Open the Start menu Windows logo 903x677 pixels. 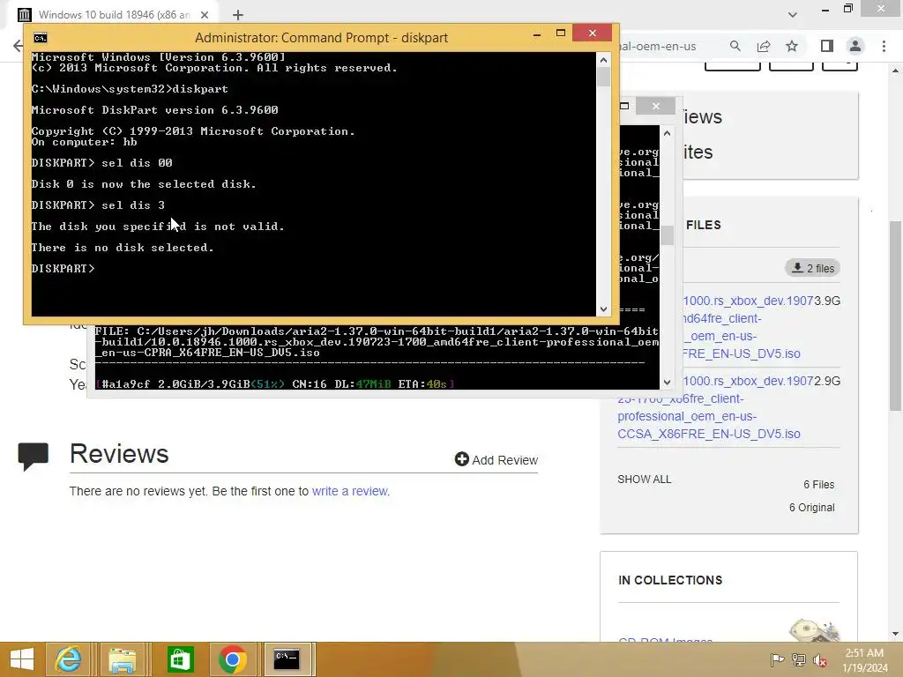[x=22, y=659]
